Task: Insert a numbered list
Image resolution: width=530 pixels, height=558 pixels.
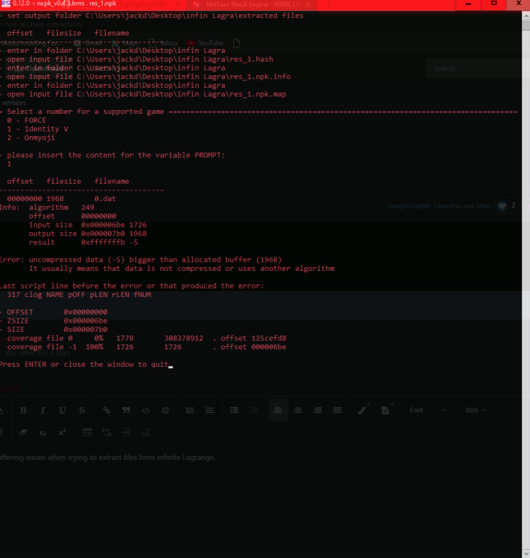Action: 209,410
